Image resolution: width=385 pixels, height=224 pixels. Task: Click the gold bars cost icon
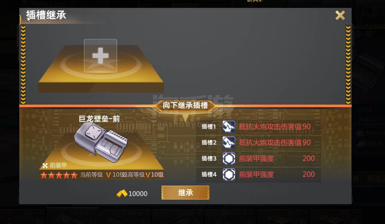122,194
